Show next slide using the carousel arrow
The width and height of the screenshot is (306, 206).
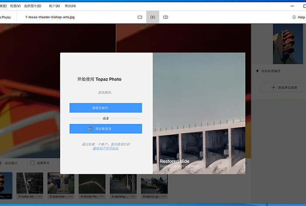246,163
